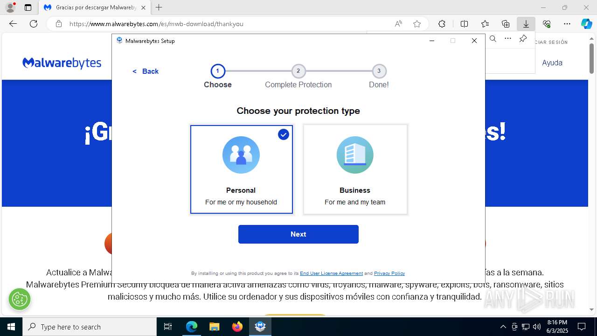Viewport: 597px width, 336px height.
Task: Open tab actions menu icon
Action: click(28, 7)
